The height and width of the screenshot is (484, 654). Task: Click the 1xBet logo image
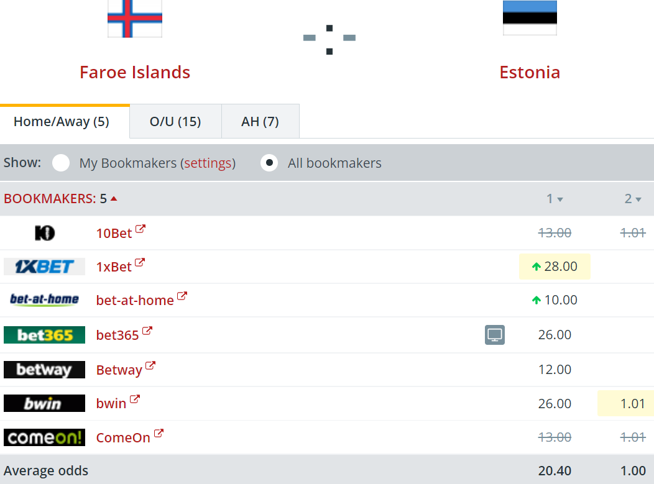tap(44, 267)
